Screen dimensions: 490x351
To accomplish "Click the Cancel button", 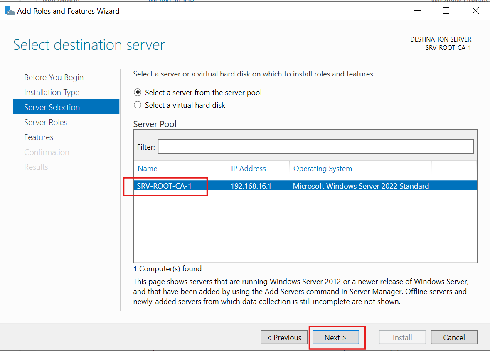I will 454,337.
